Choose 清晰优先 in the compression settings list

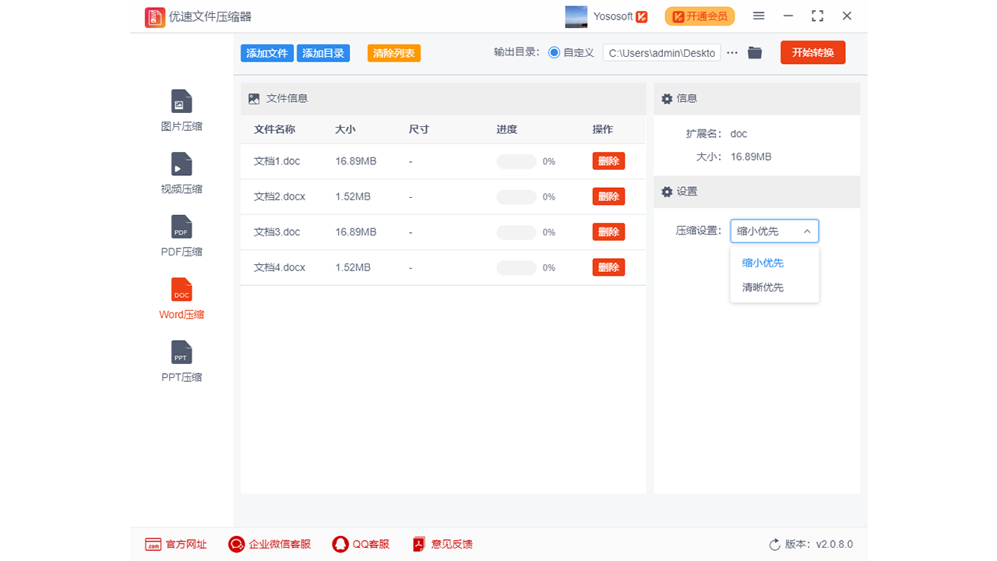762,287
